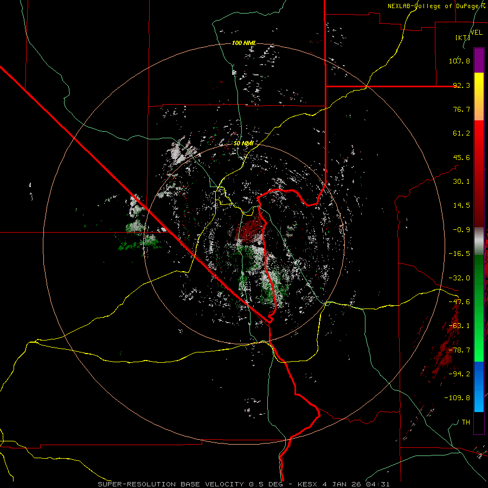Click the 30.1 scale value
The width and height of the screenshot is (488, 488).
[461, 182]
